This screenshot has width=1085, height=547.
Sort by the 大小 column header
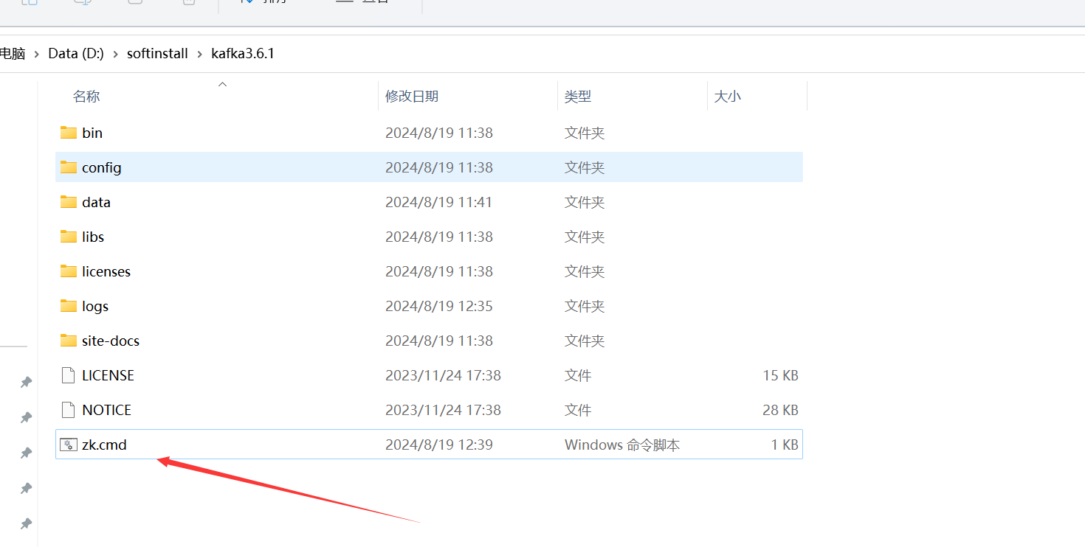pyautogui.click(x=728, y=97)
